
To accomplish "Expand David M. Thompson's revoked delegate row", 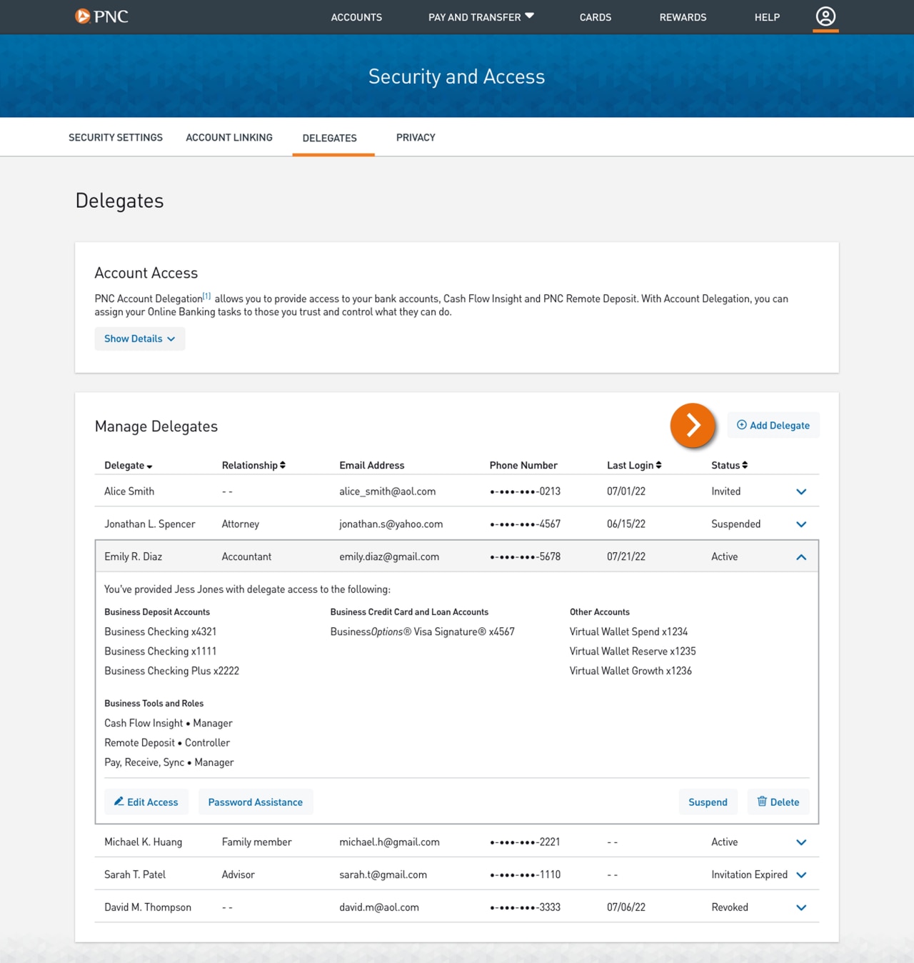I will click(800, 907).
